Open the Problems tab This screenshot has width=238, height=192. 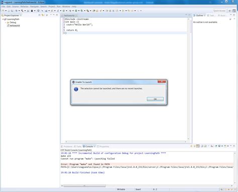coord(66,146)
